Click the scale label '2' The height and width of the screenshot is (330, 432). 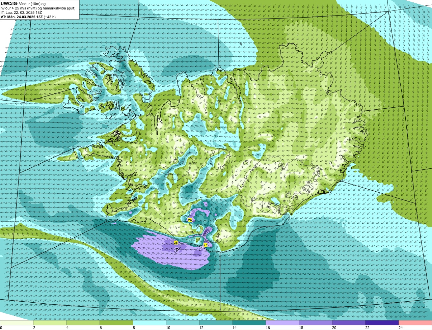point(34,328)
